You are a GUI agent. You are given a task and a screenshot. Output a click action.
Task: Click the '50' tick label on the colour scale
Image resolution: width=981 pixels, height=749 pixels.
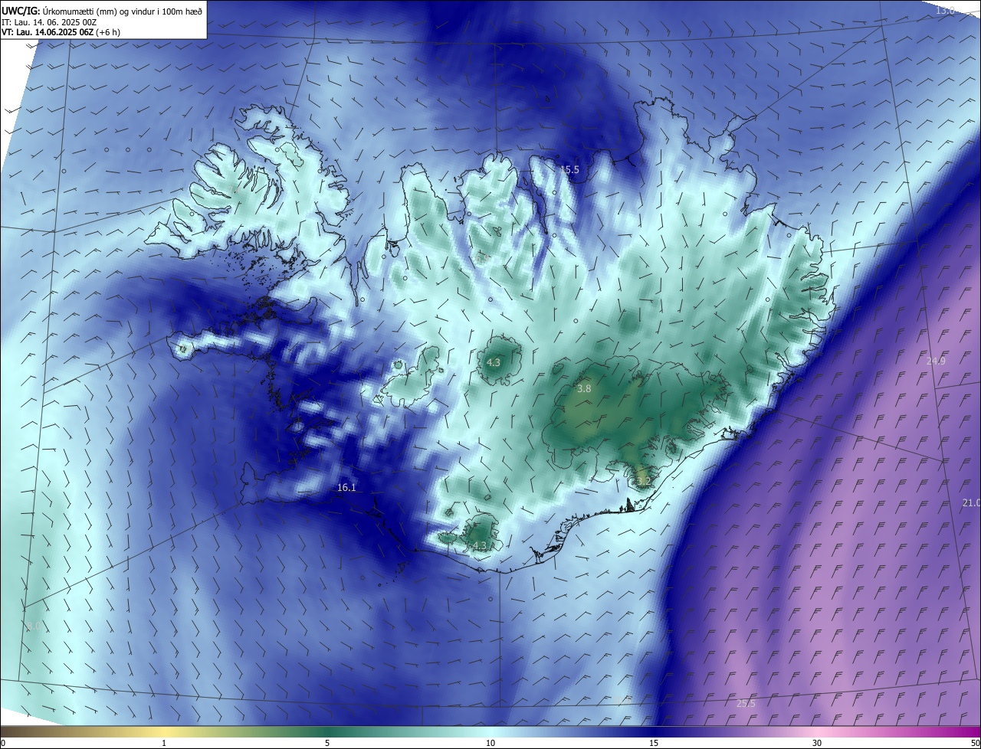point(975,744)
